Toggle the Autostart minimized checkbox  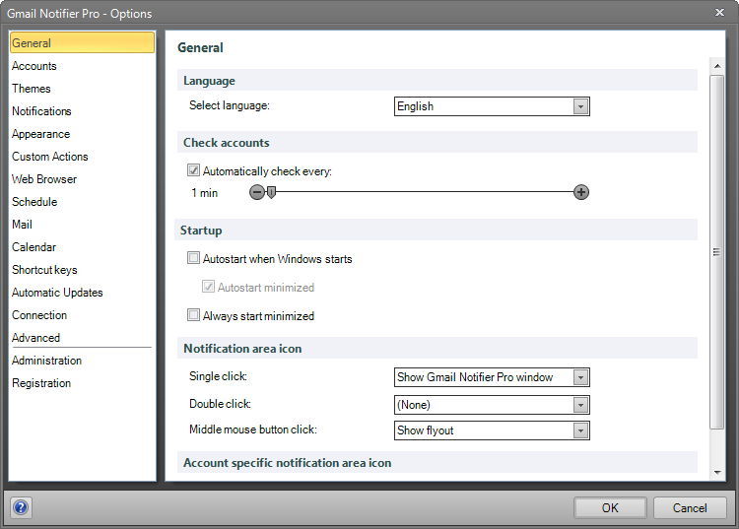[x=208, y=287]
